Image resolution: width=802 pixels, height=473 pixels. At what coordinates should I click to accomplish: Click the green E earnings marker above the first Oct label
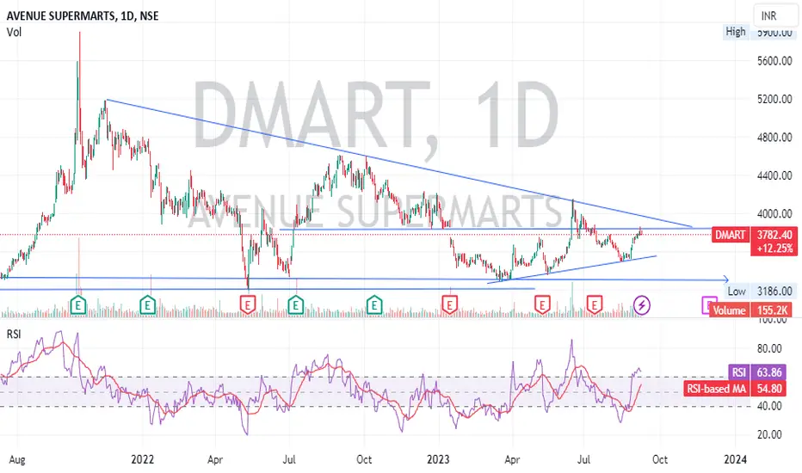[374, 306]
